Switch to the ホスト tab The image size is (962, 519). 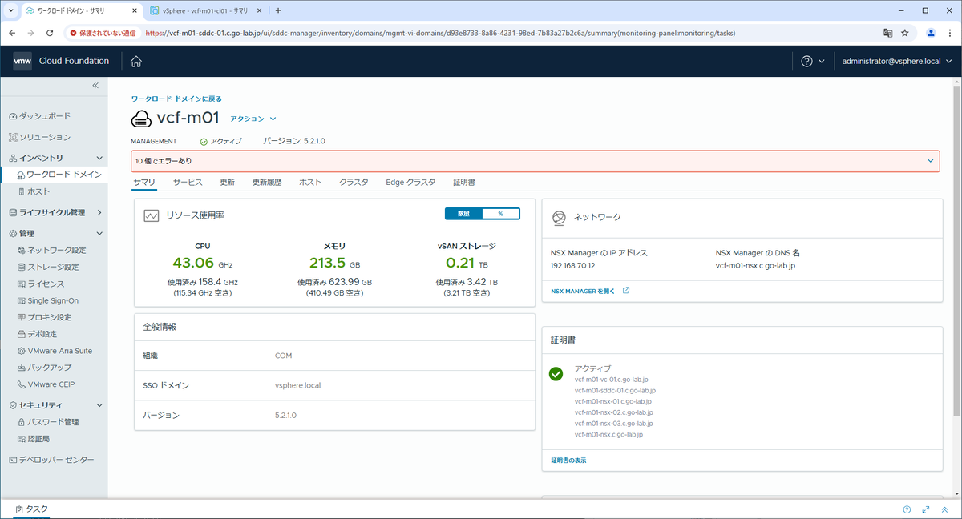[x=310, y=183]
